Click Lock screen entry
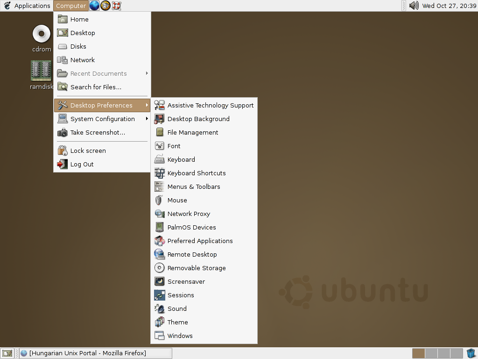 [102, 151]
